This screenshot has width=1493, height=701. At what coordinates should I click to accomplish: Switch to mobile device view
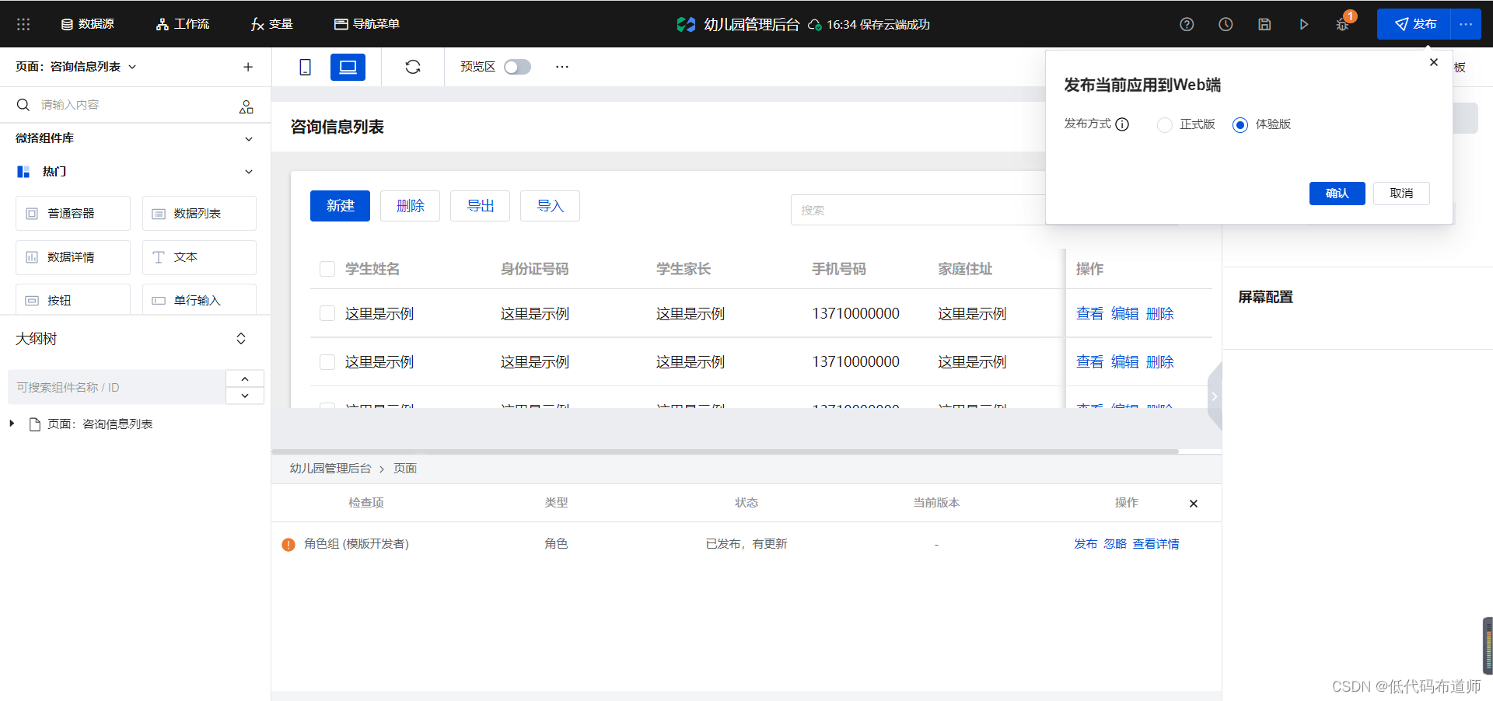[x=306, y=68]
